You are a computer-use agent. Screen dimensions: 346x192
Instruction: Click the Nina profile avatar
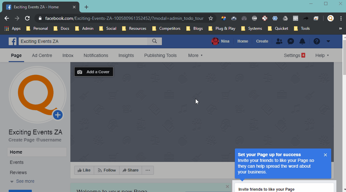point(215,41)
